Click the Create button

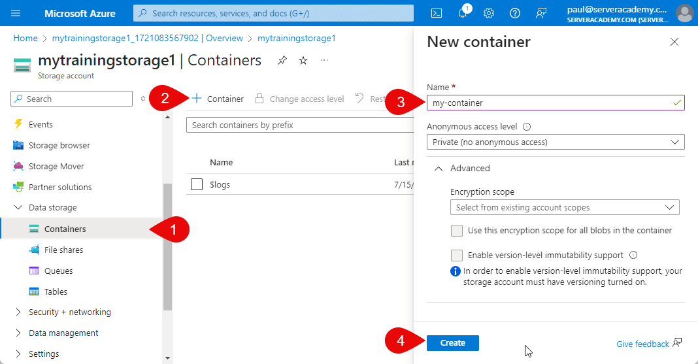pyautogui.click(x=452, y=343)
